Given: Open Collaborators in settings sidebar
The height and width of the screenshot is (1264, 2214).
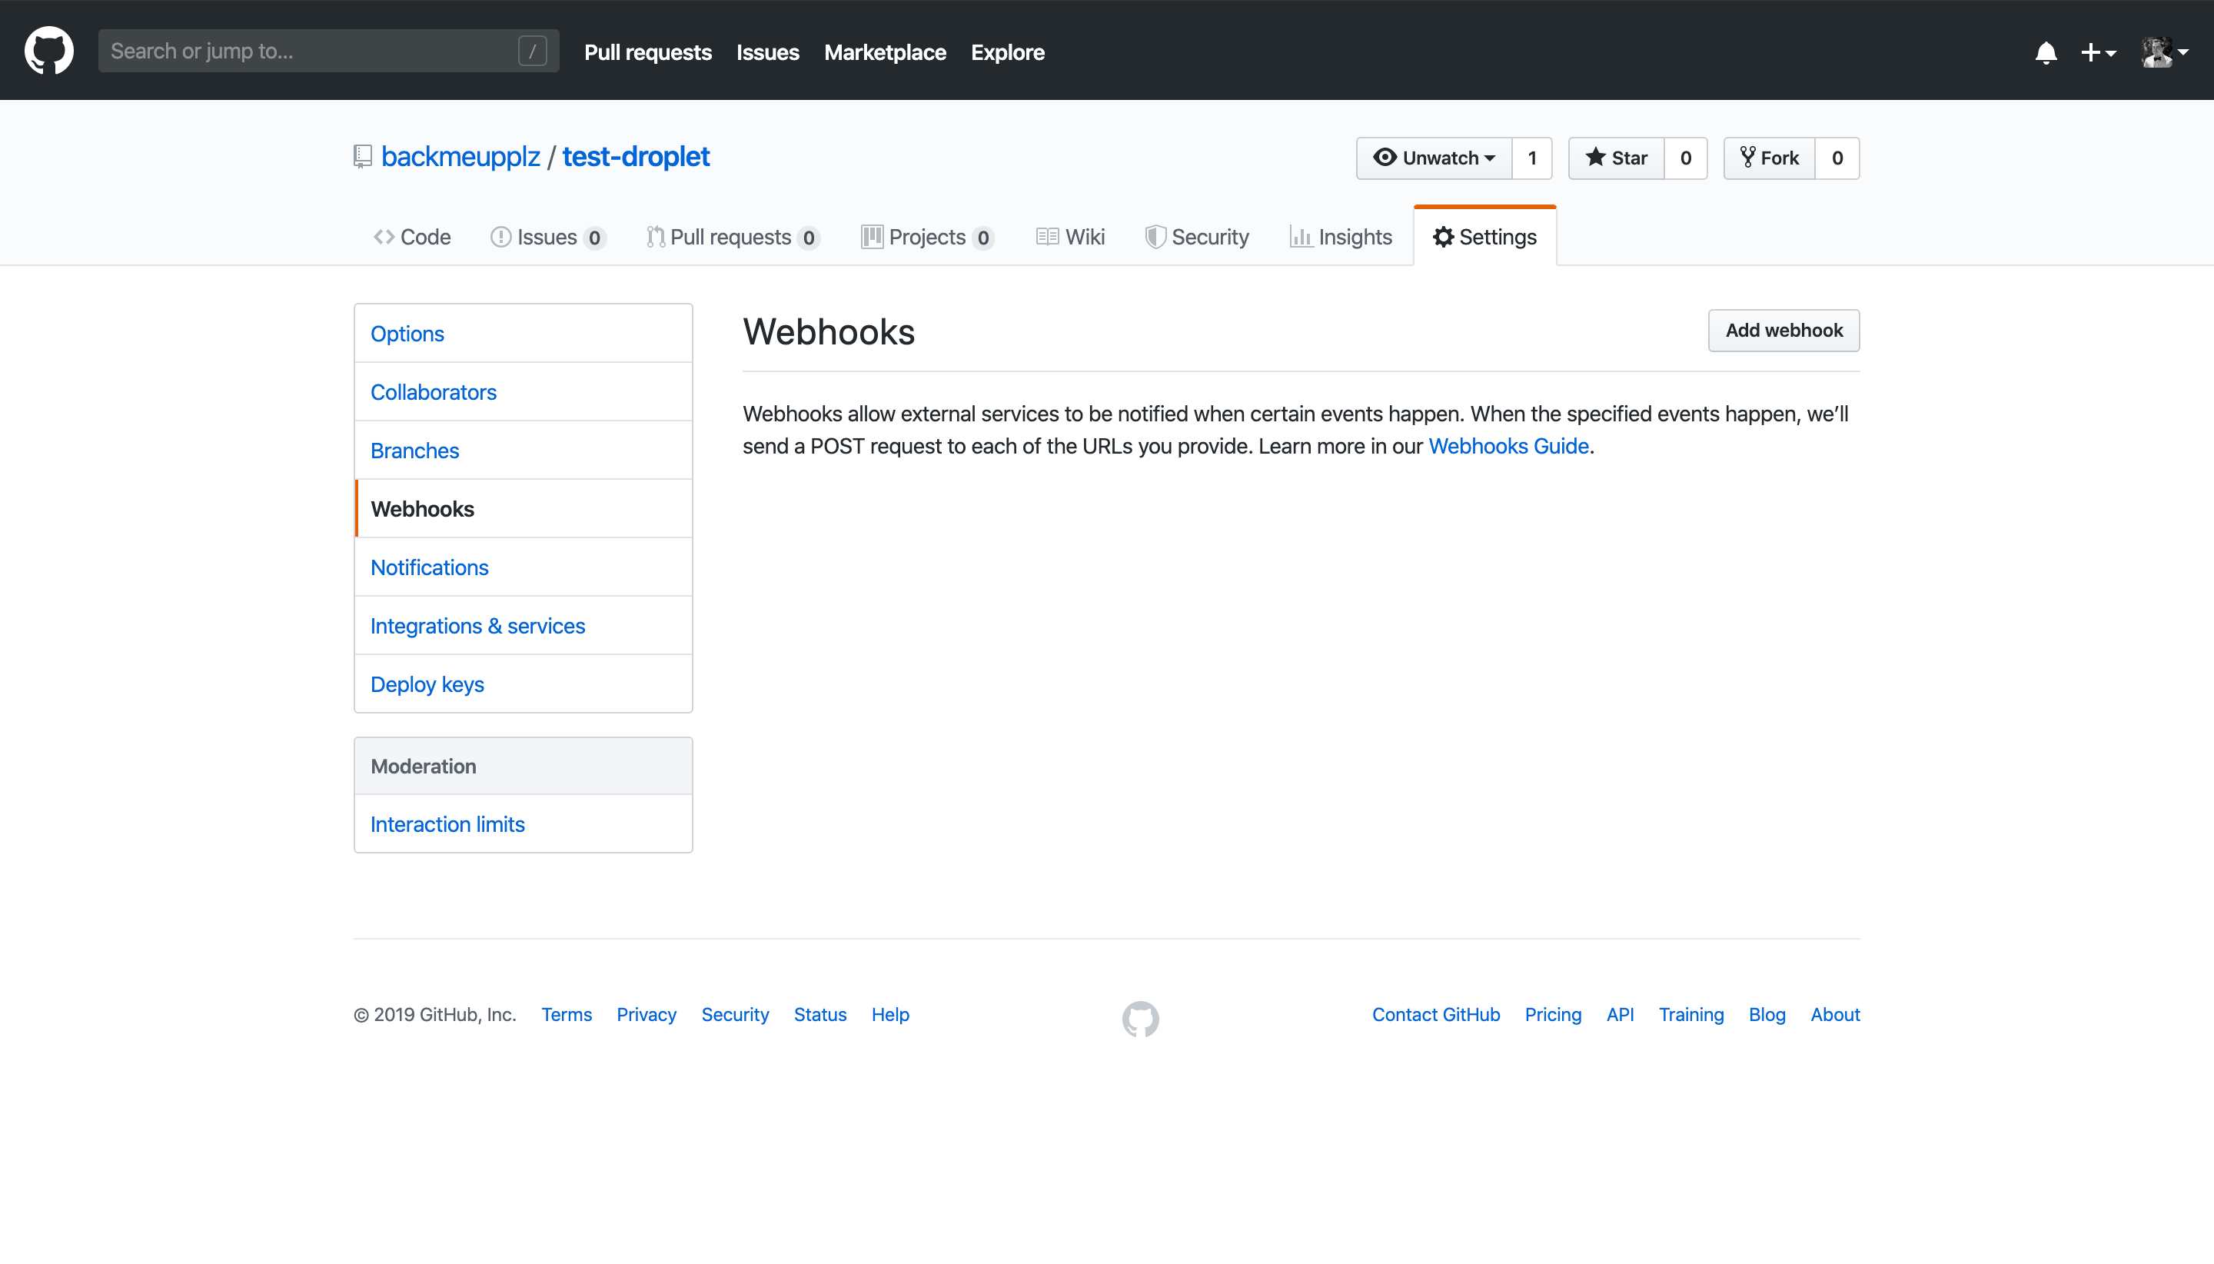Looking at the screenshot, I should (x=524, y=391).
